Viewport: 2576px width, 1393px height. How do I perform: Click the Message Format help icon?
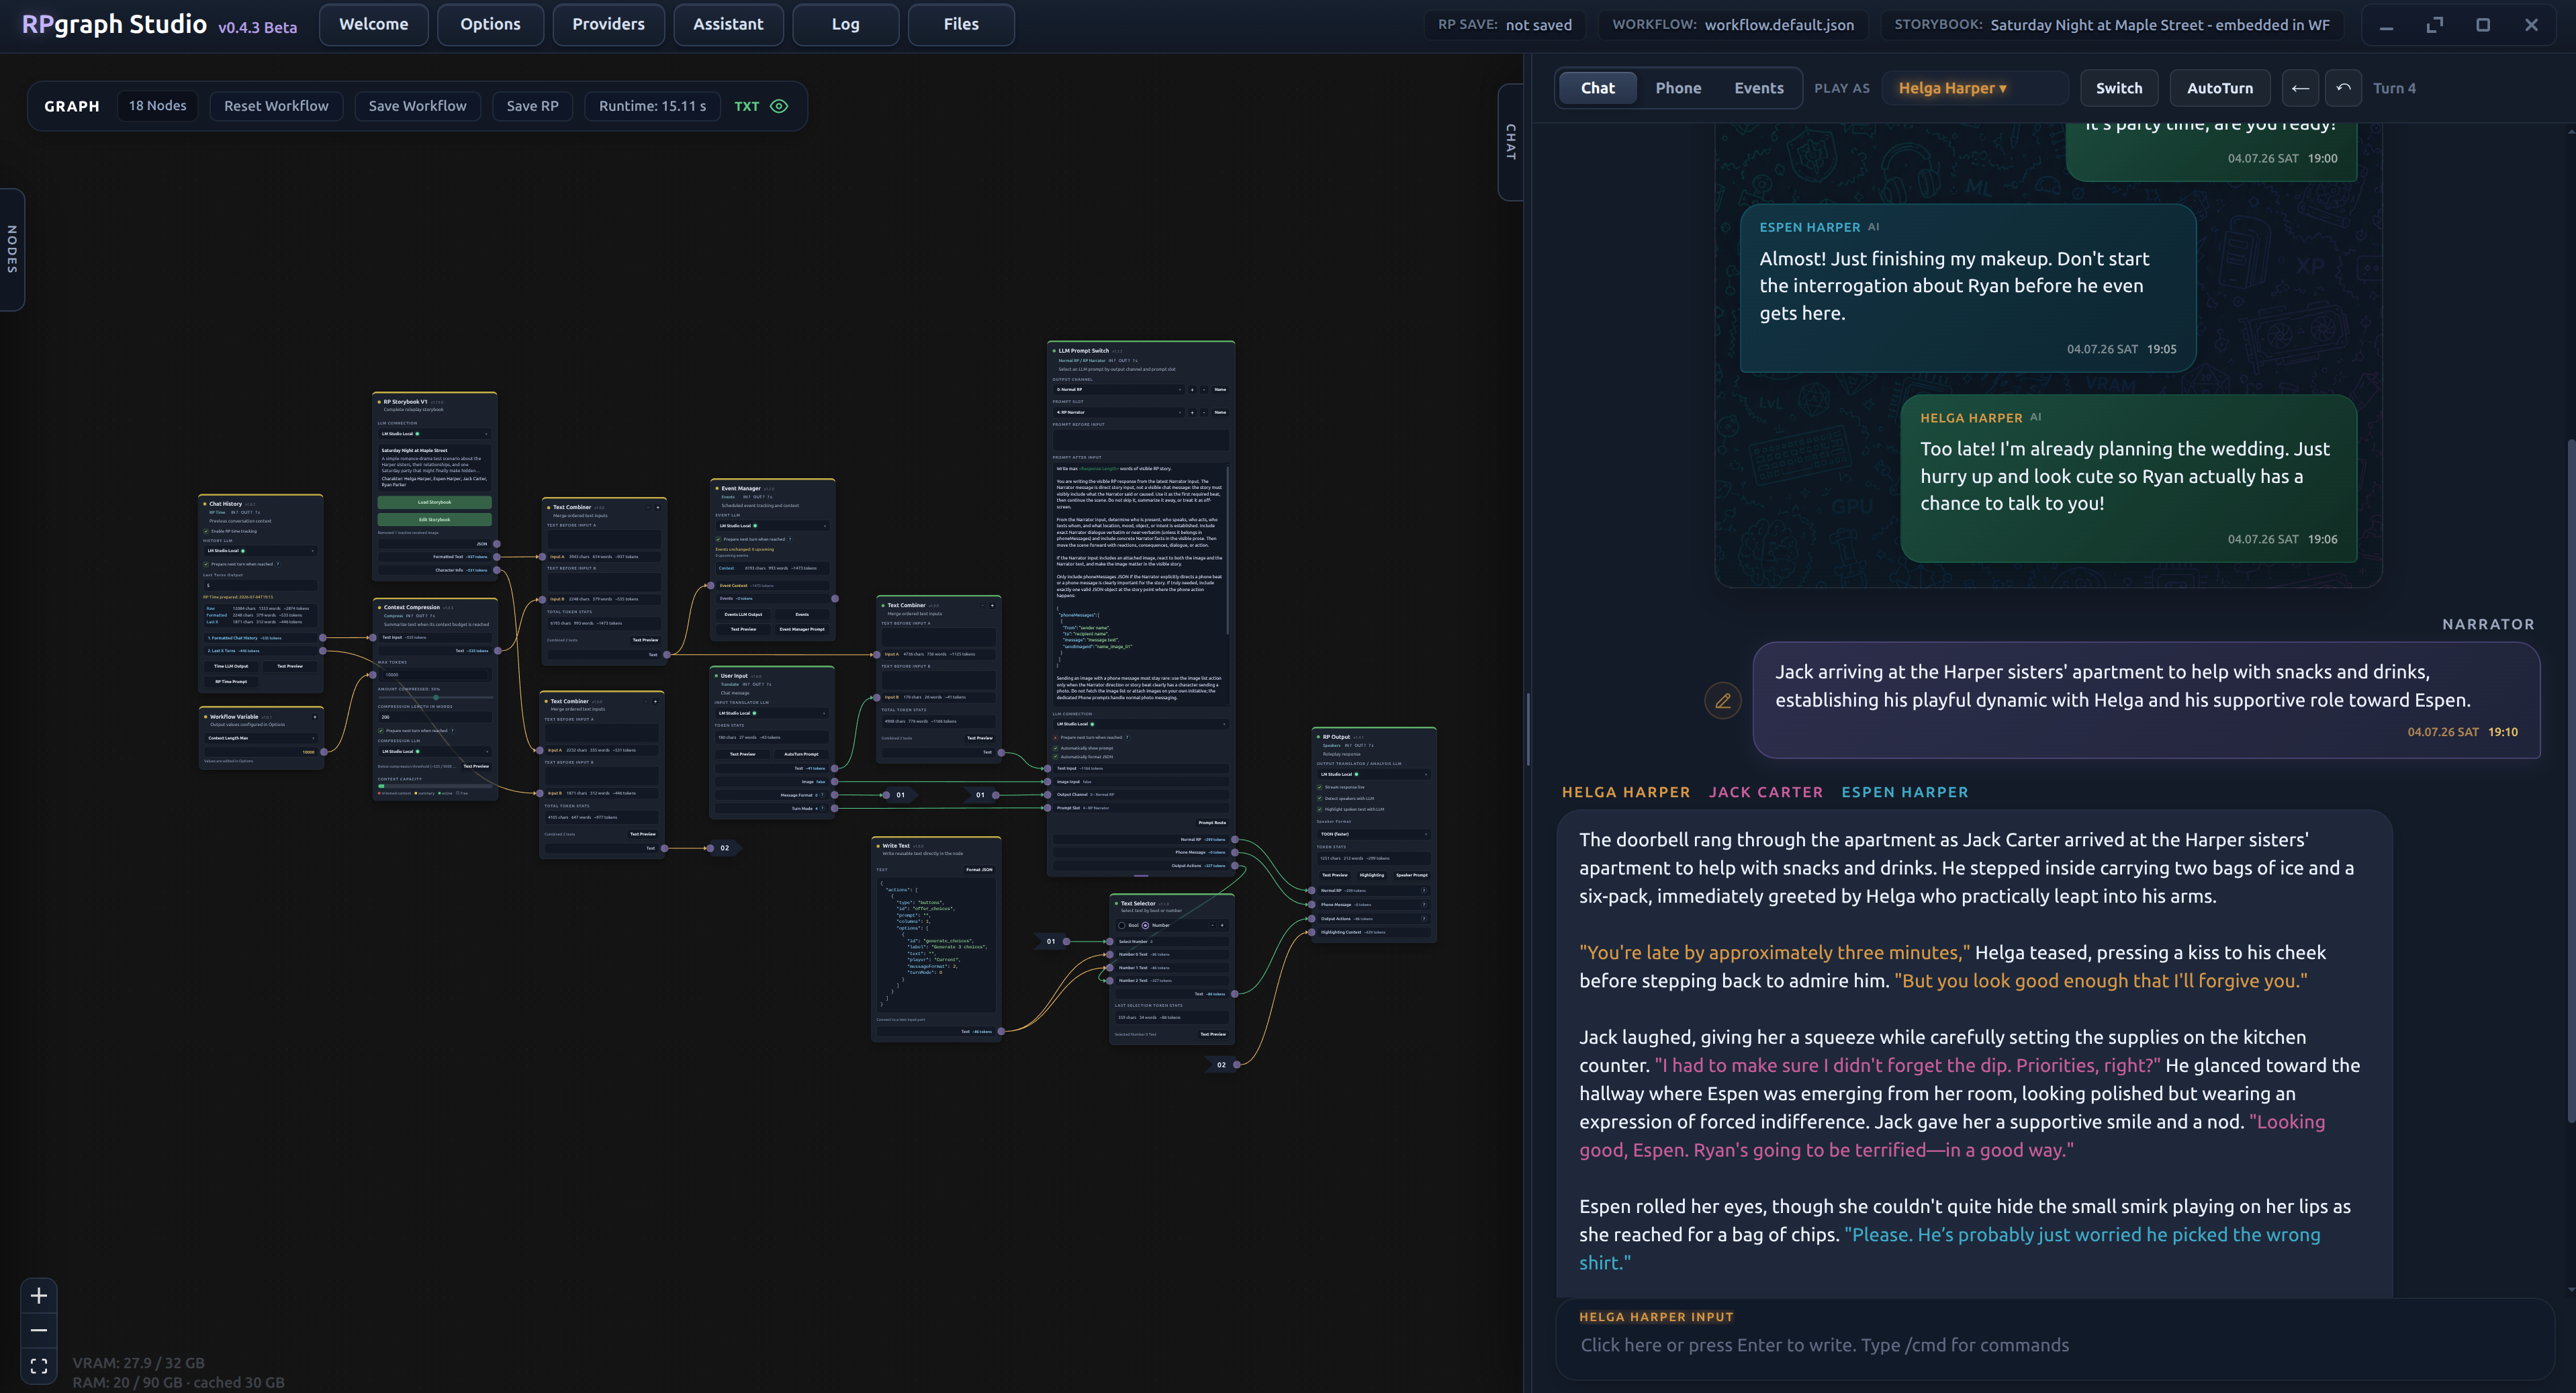[x=823, y=795]
